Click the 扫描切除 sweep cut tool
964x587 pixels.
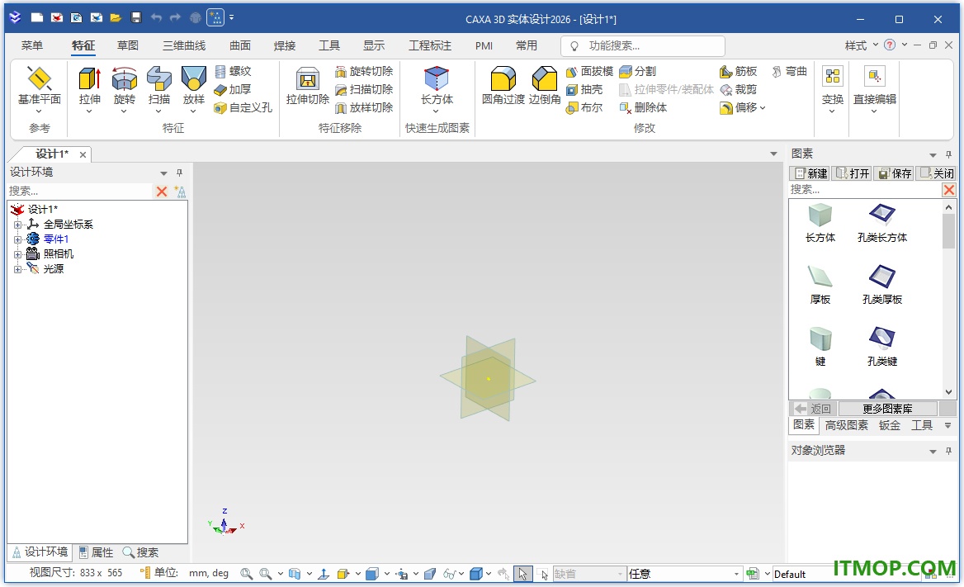pos(364,90)
